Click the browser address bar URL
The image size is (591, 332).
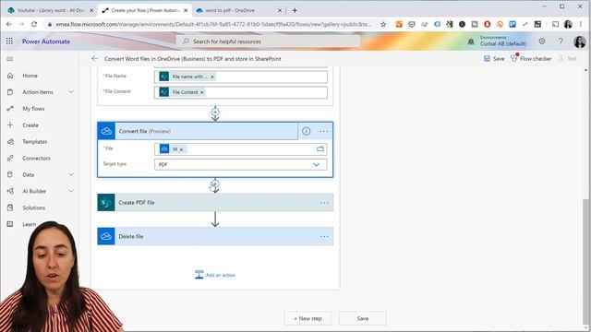click(213, 24)
